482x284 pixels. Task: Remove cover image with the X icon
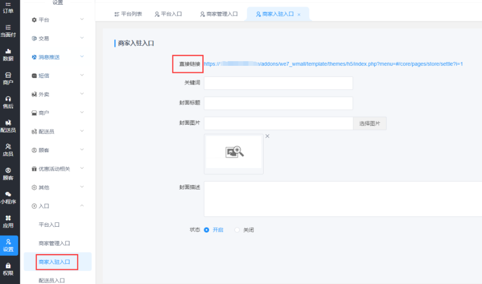tap(267, 136)
